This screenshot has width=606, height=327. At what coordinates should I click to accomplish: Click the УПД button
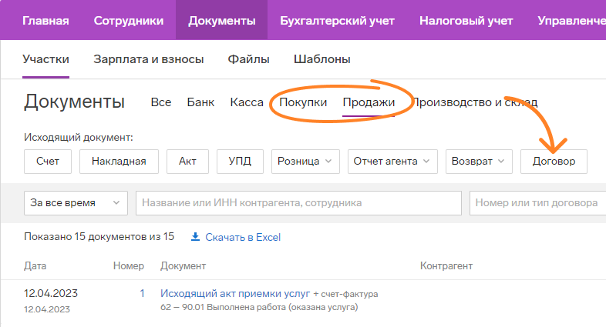[x=240, y=161]
